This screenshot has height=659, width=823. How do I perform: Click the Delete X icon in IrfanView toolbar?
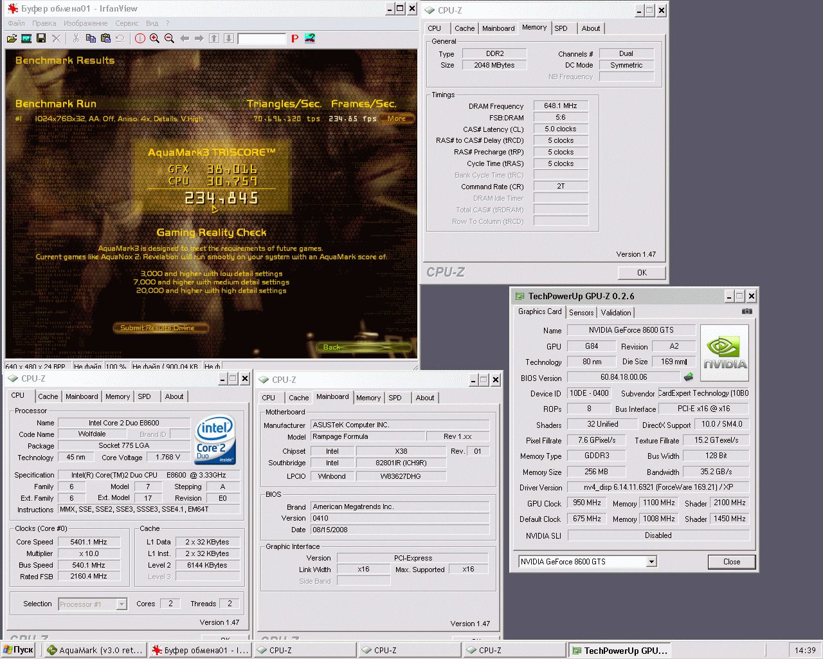coord(56,39)
